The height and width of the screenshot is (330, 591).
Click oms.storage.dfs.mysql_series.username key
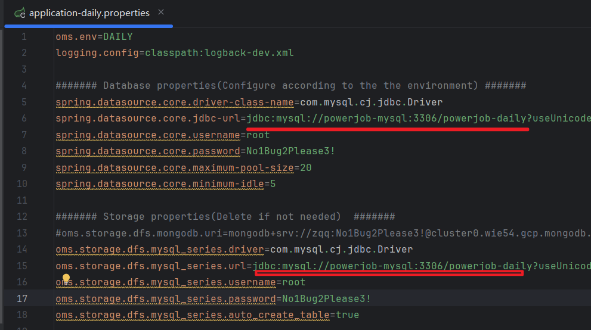point(166,282)
